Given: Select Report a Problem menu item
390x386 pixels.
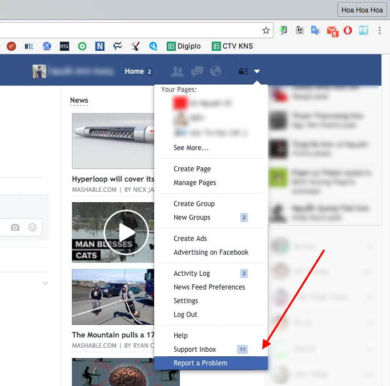Looking at the screenshot, I should pos(200,363).
